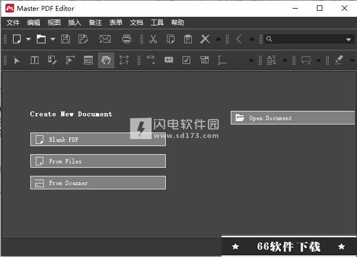Toggle the Hand tool

coord(106,60)
